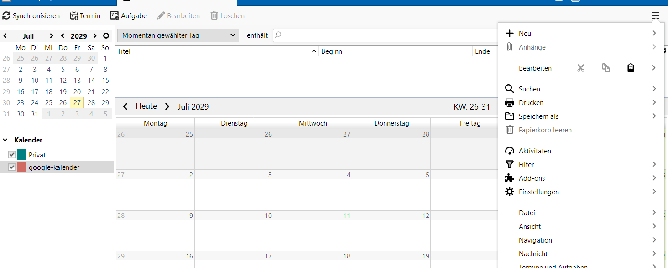668x268 pixels.
Task: Uncheck the google-kalender checkbox
Action: (12, 167)
